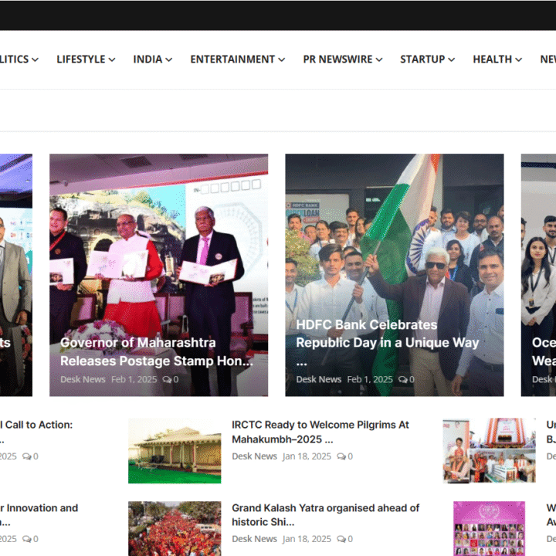Go to the Health section

497,59
